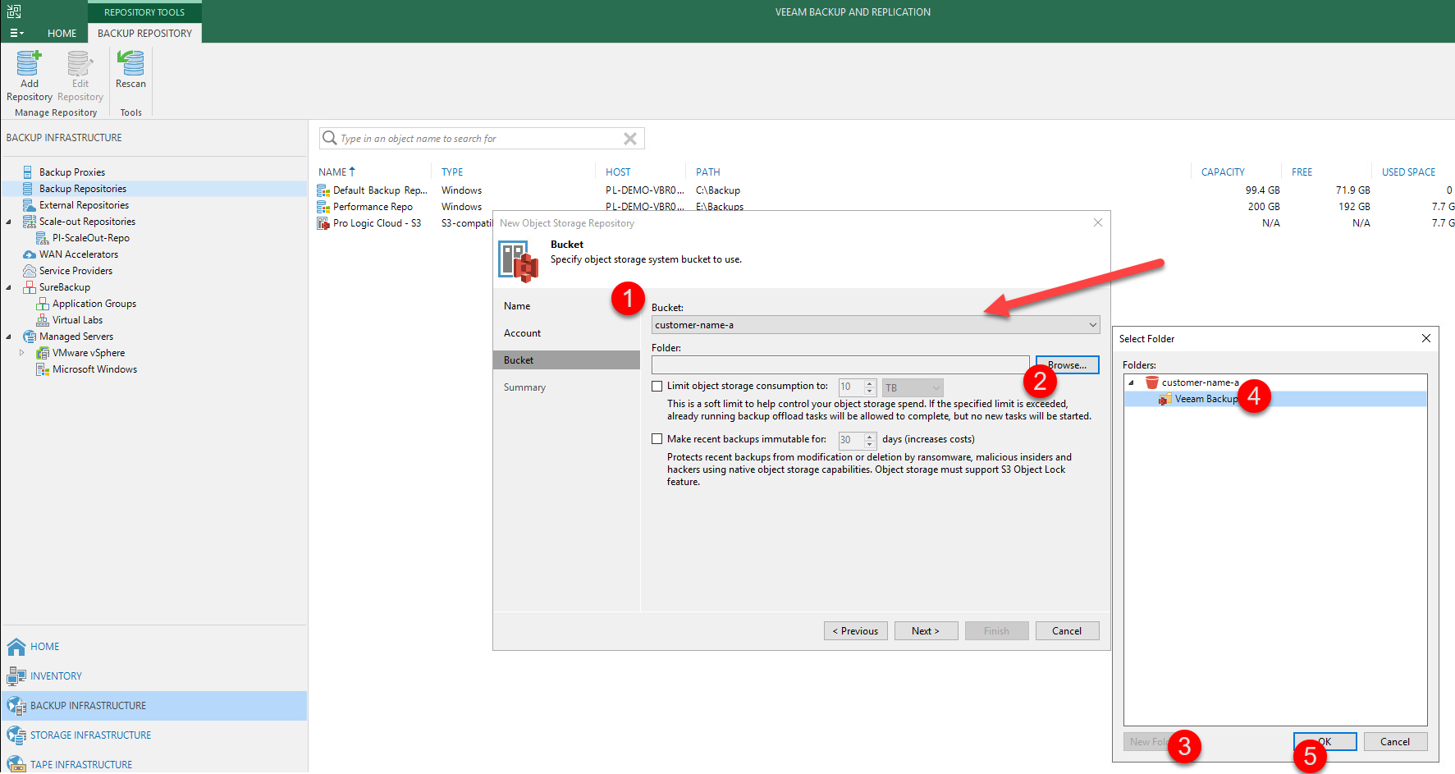Sort the list by TYPE column
Viewport: 1455px width, 774px height.
tap(452, 172)
